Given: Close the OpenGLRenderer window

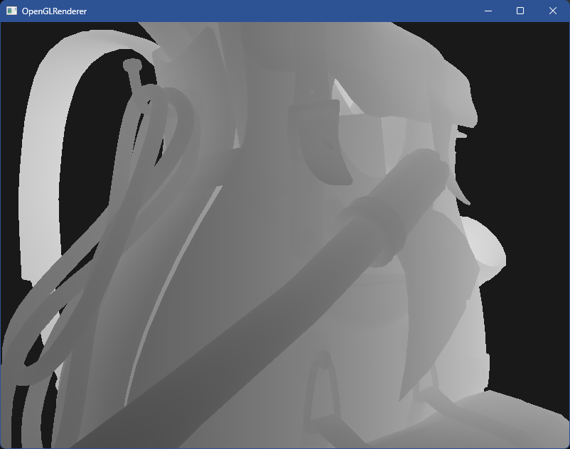Looking at the screenshot, I should pos(552,11).
